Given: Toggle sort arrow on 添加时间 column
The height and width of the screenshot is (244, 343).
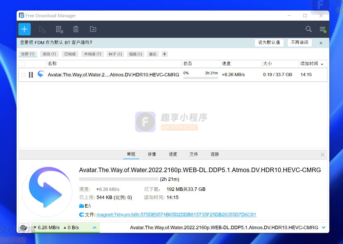Looking at the screenshot, I should [322, 64].
